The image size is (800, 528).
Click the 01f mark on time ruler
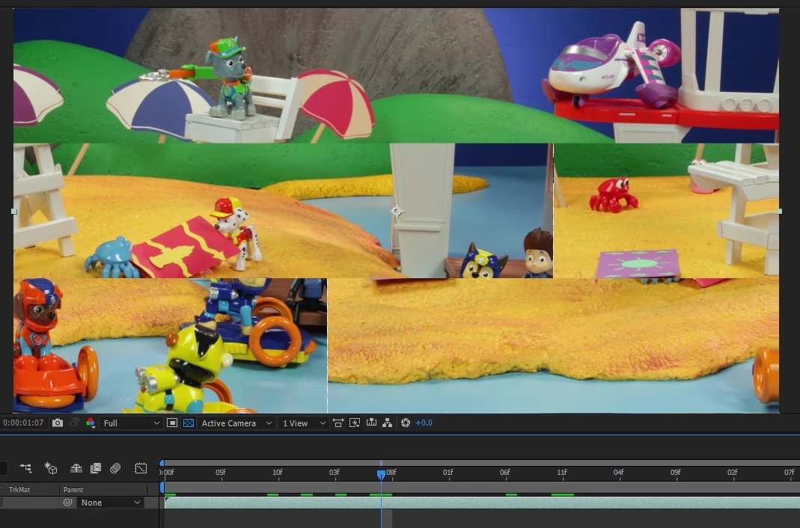448,473
